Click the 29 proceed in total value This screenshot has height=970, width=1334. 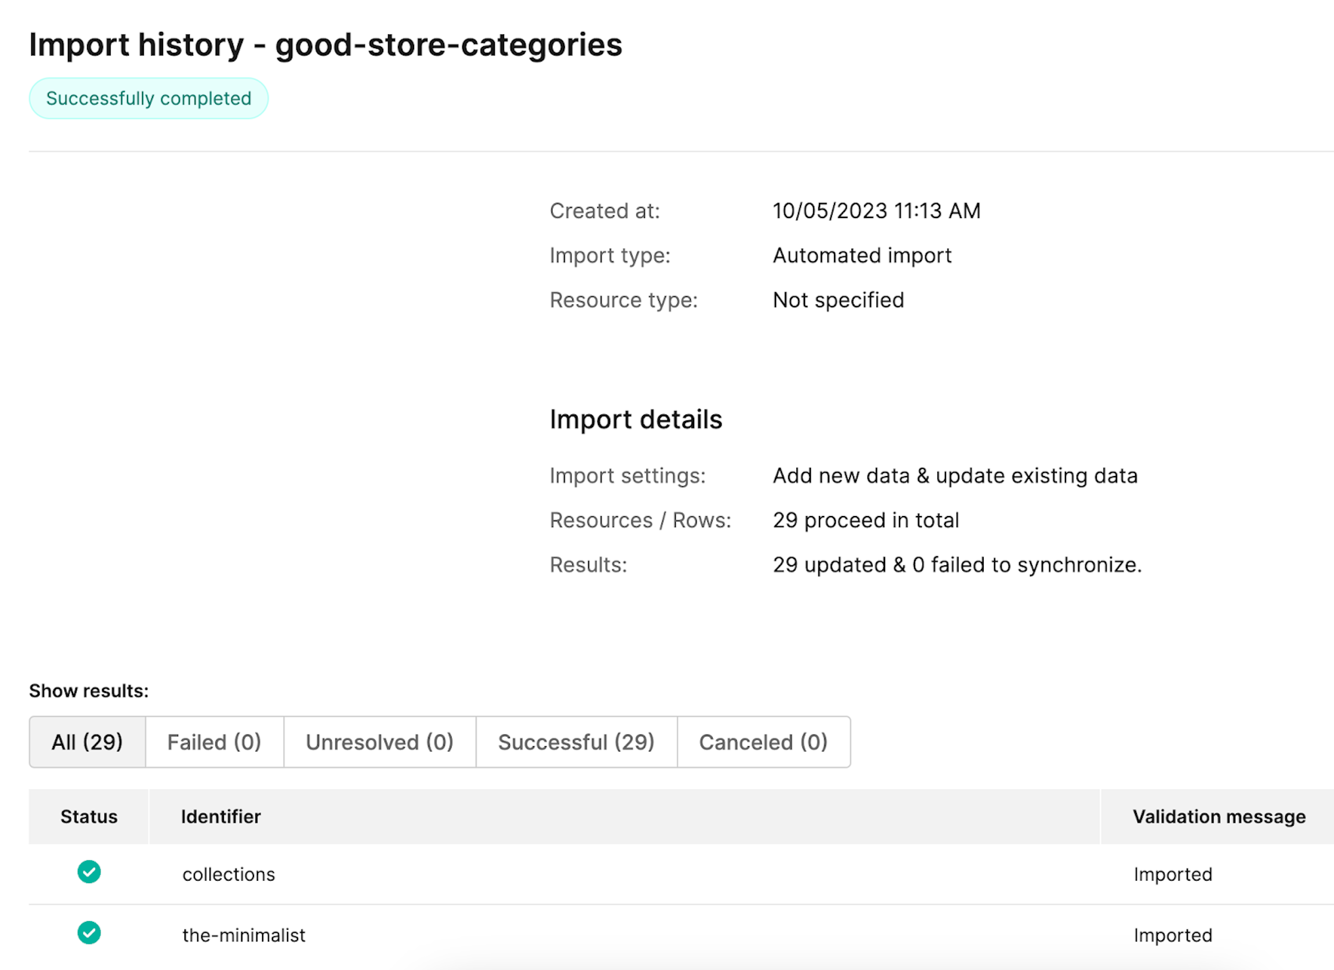866,520
